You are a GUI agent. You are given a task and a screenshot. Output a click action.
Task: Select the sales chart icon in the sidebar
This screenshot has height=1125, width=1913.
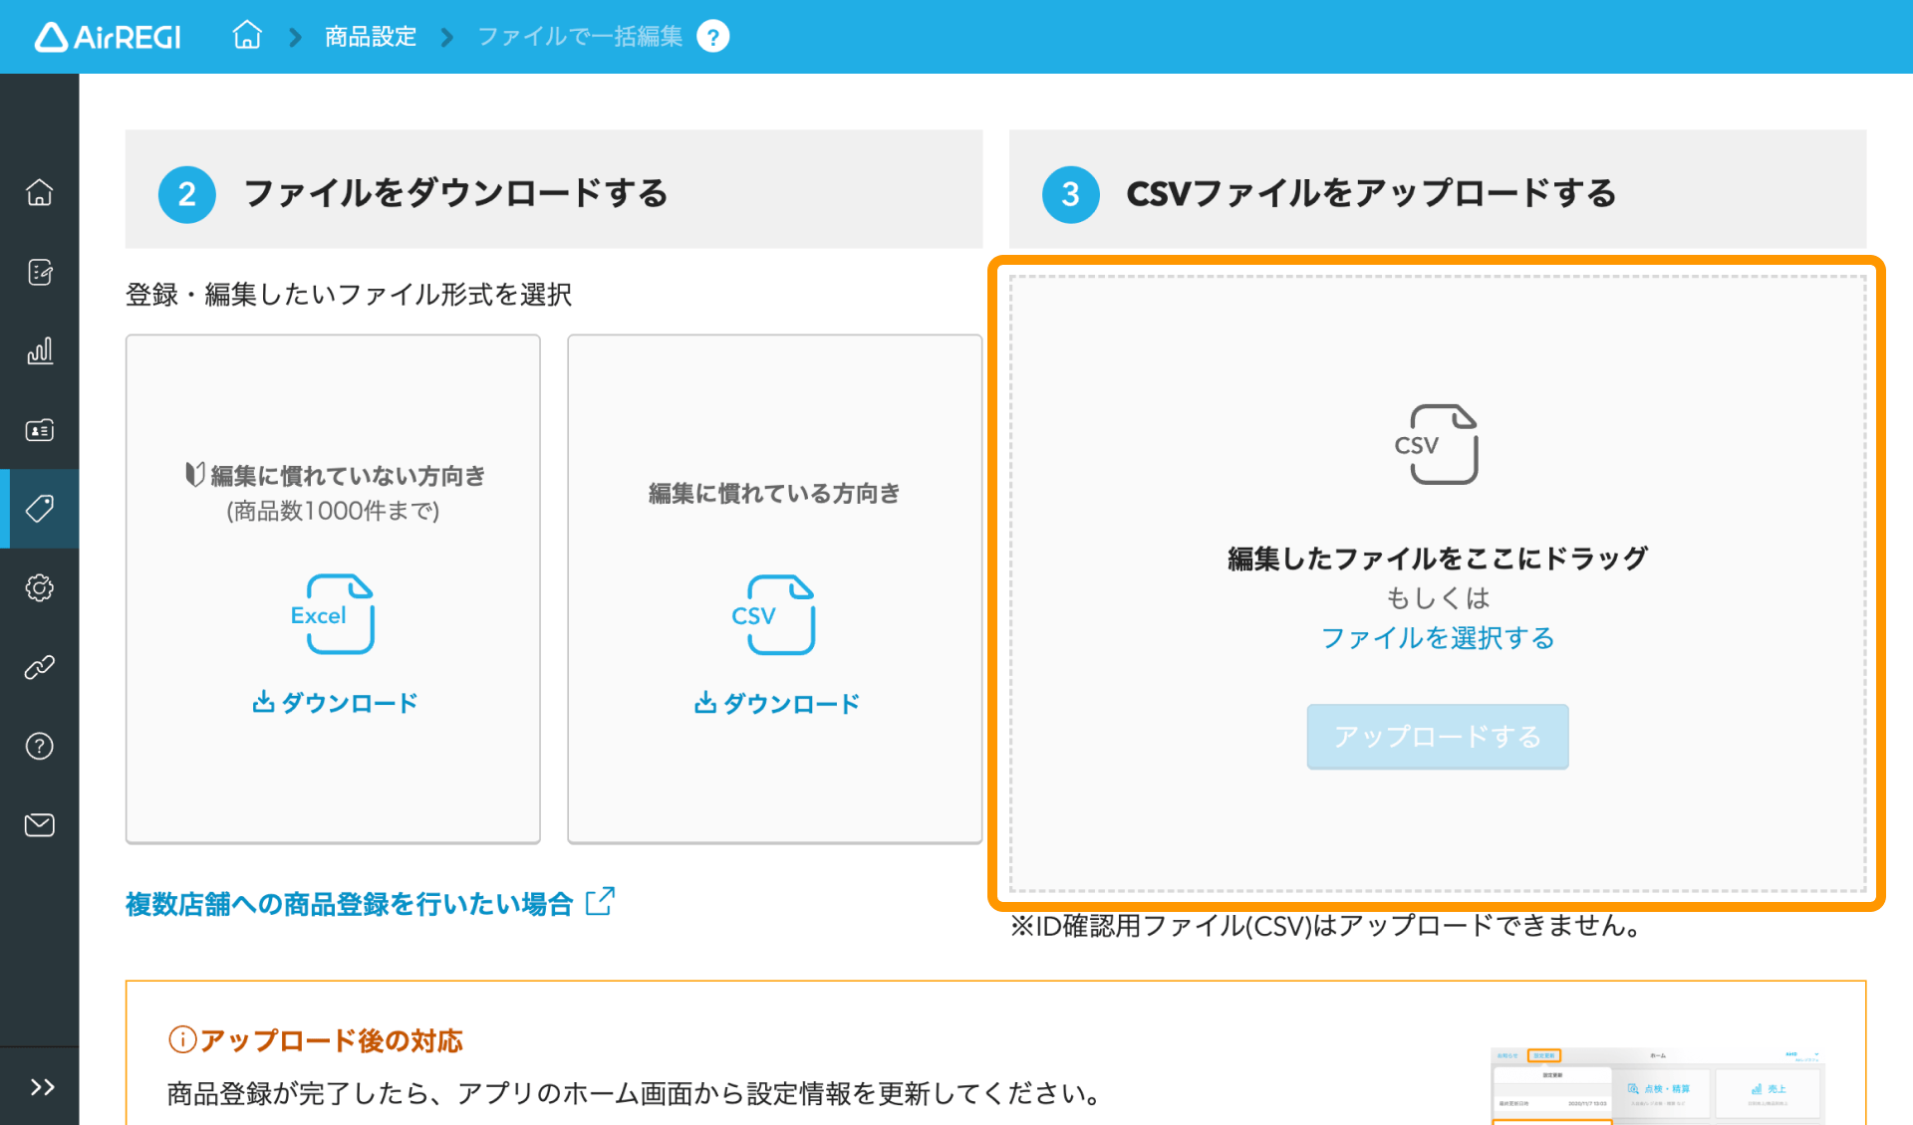[40, 350]
